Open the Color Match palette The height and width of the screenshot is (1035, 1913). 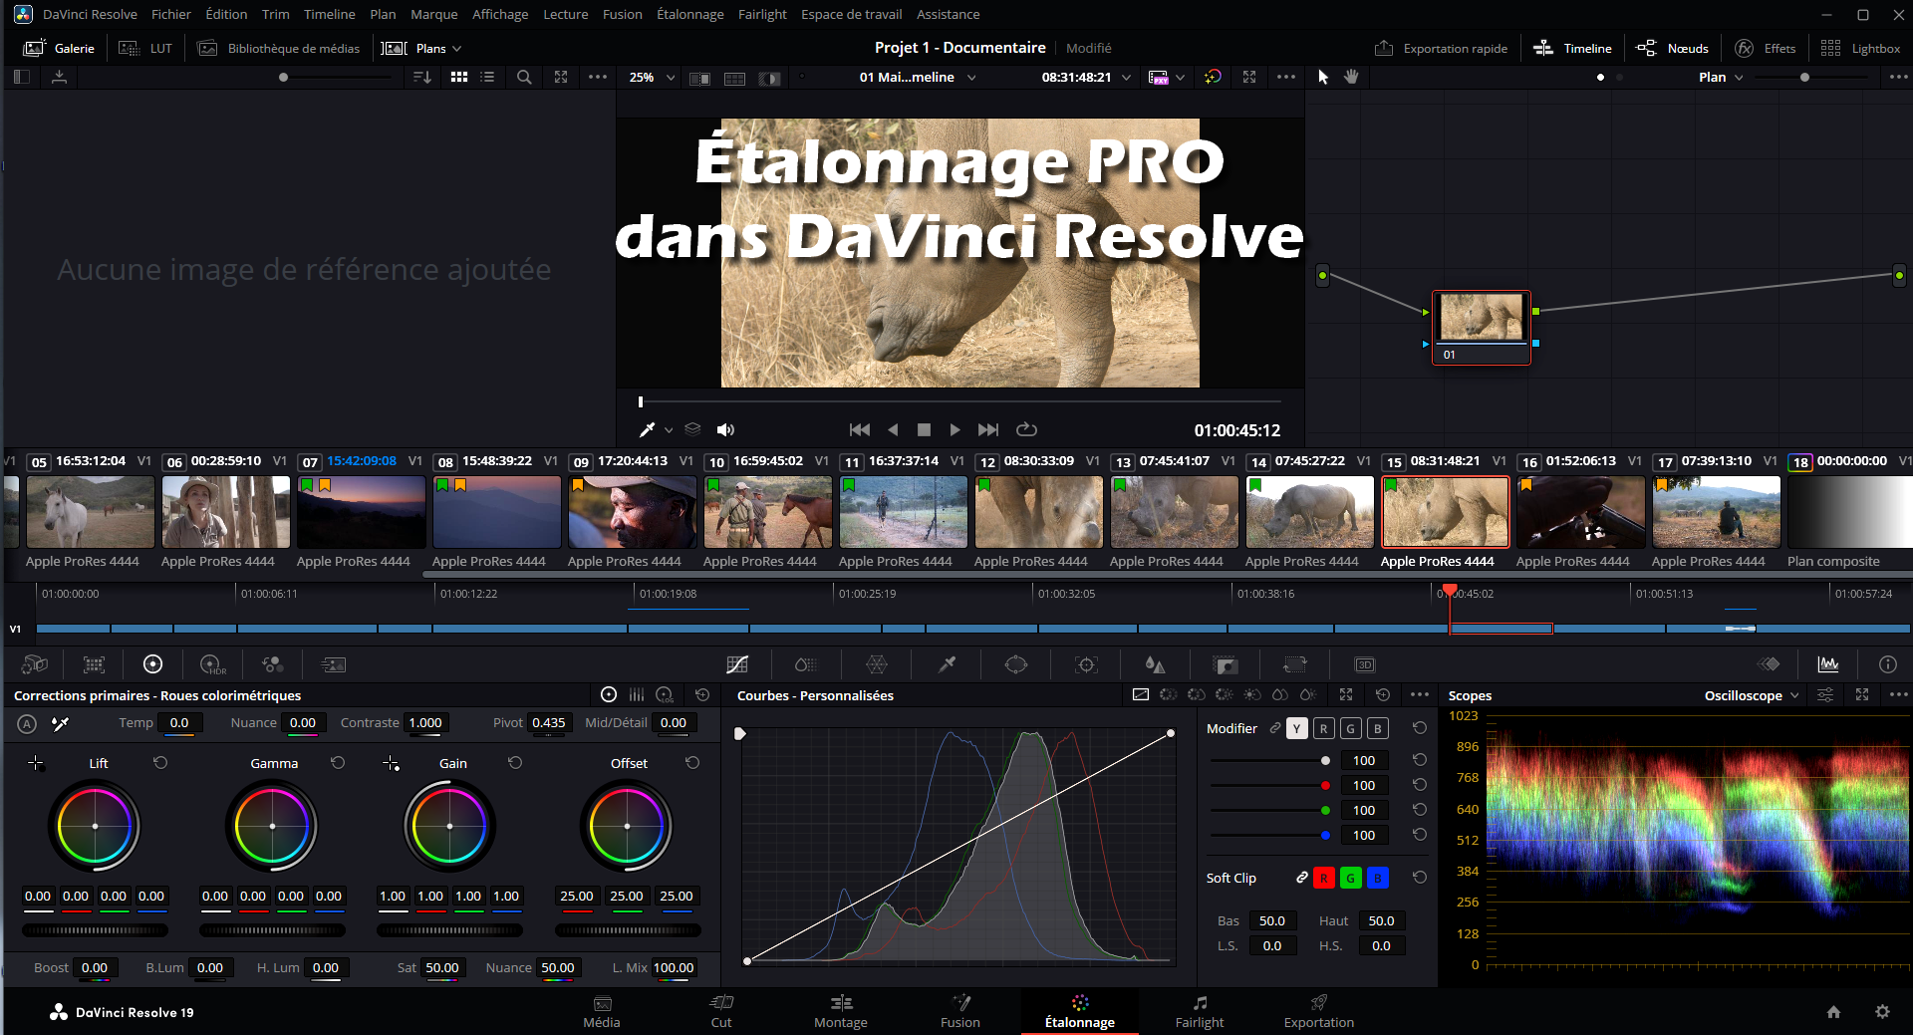coord(94,664)
